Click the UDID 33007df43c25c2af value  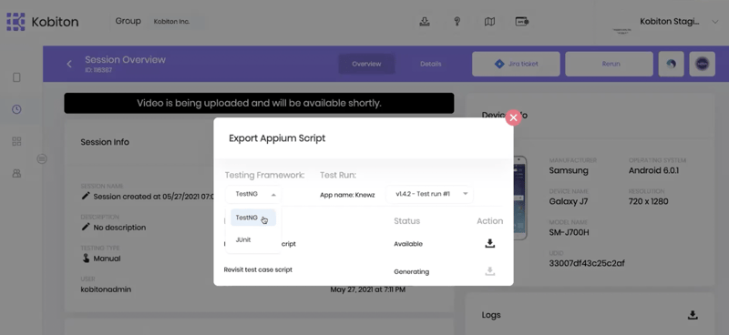(x=587, y=263)
